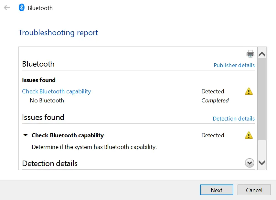Click the bold 'Issues found' label
This screenshot has height=200, width=276.
click(x=39, y=80)
